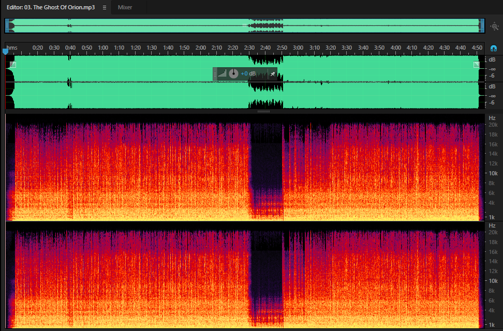Image resolution: width=503 pixels, height=331 pixels.
Task: Click the 2:00 mark on the time ruler
Action: [x=200, y=48]
